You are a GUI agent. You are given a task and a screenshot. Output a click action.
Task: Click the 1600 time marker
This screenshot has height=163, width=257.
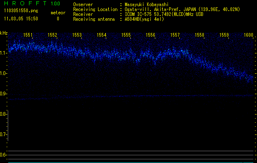[x=248, y=35]
